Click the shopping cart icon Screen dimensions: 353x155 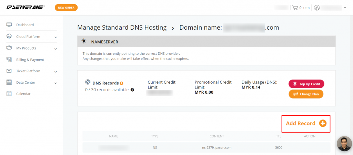point(295,8)
